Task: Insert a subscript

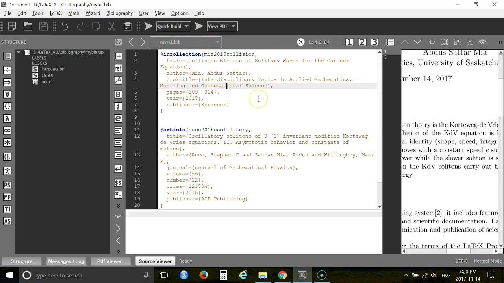Action: coord(118,195)
